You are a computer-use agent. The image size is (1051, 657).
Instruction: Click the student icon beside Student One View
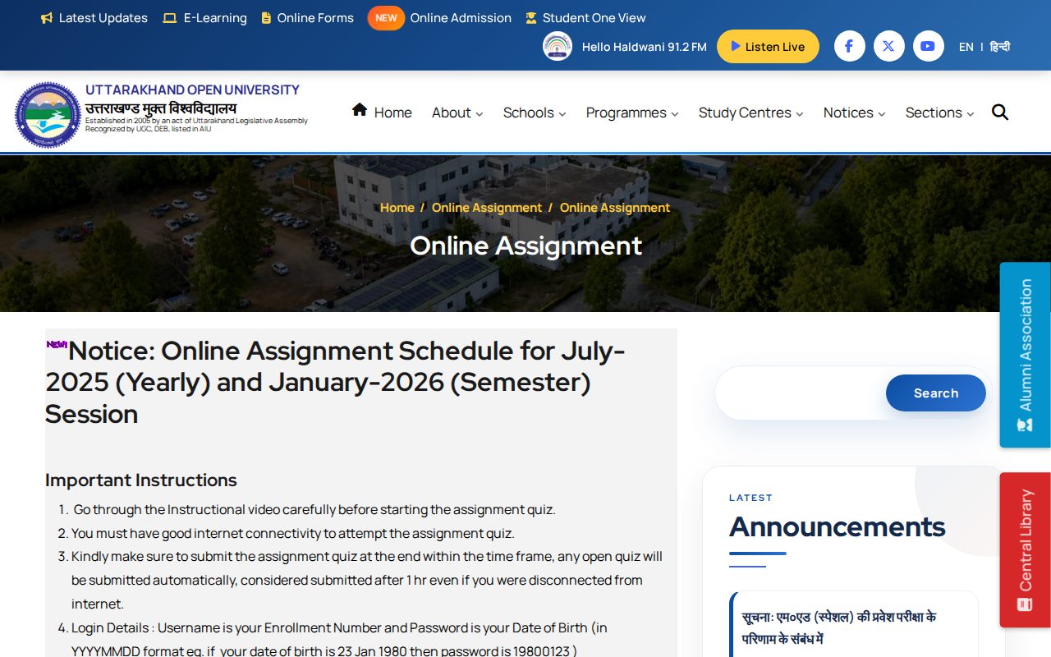pos(531,18)
